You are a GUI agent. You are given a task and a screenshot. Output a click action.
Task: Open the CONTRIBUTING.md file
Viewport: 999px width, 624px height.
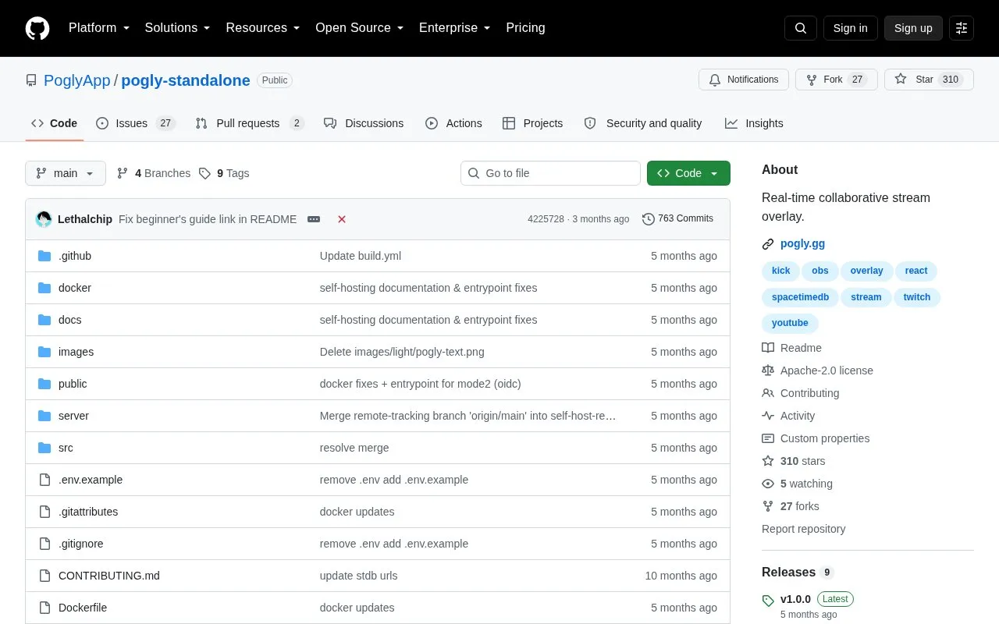click(109, 576)
